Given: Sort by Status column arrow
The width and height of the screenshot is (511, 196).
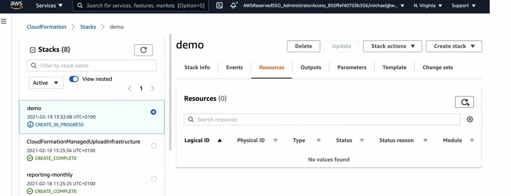Looking at the screenshot, I should (362, 140).
